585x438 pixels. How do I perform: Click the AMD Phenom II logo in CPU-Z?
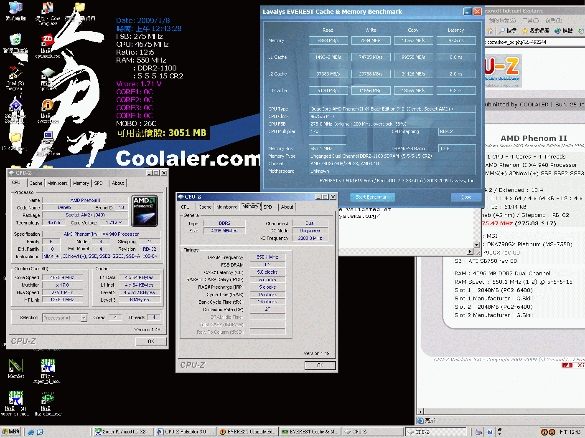coord(145,211)
